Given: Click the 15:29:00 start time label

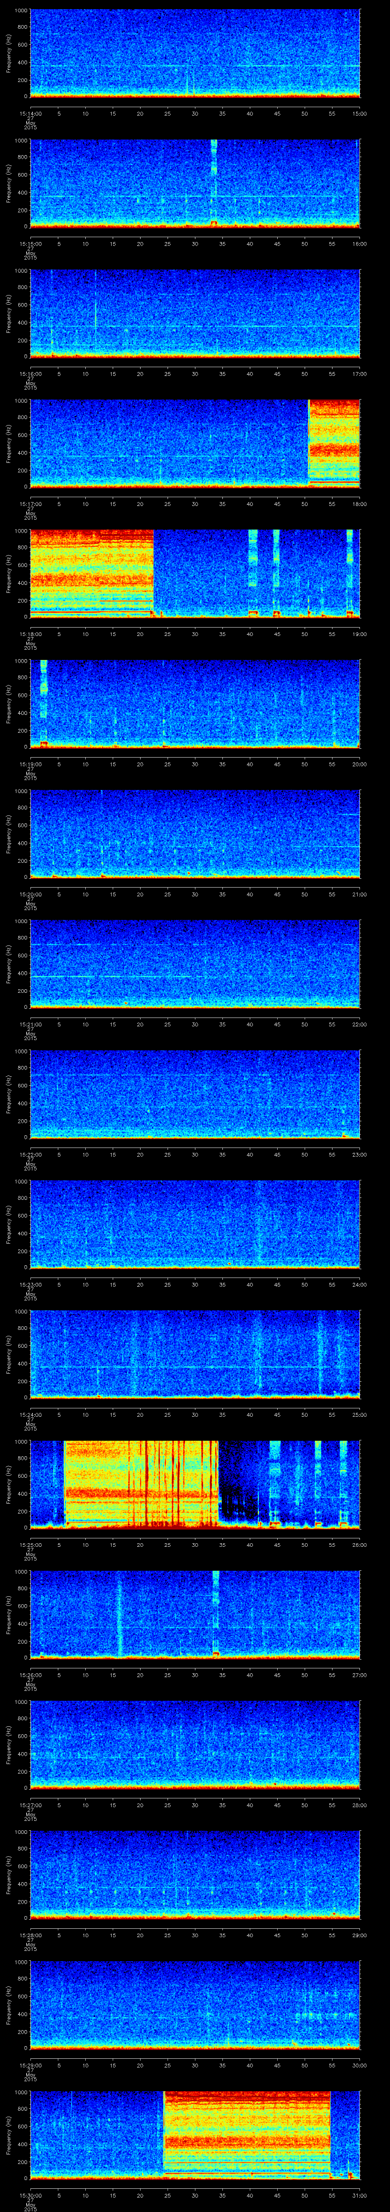Looking at the screenshot, I should [30, 2065].
